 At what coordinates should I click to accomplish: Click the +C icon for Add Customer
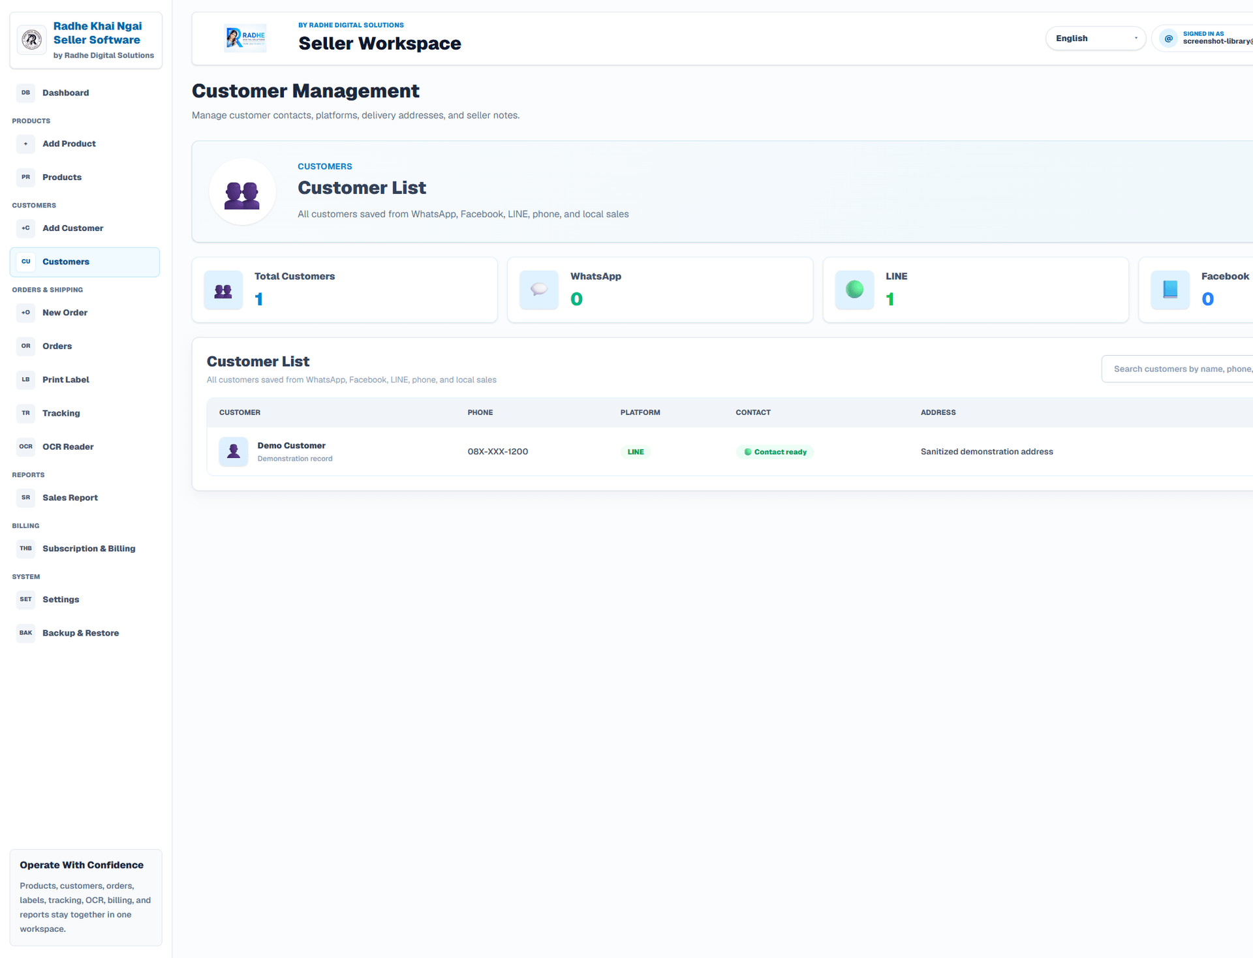coord(25,228)
